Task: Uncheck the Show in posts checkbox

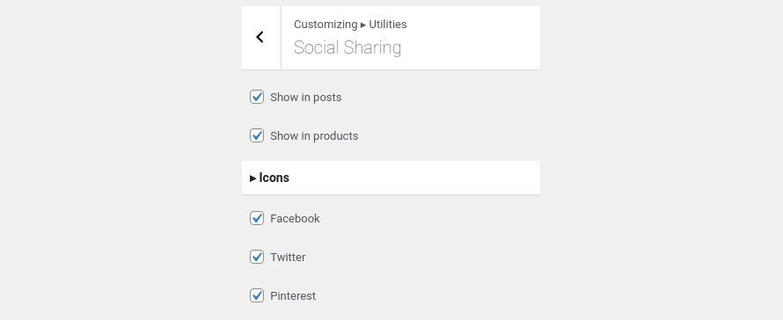Action: (257, 97)
